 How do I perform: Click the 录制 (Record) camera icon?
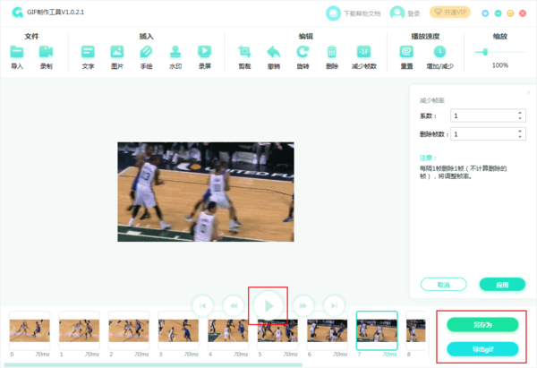(46, 53)
